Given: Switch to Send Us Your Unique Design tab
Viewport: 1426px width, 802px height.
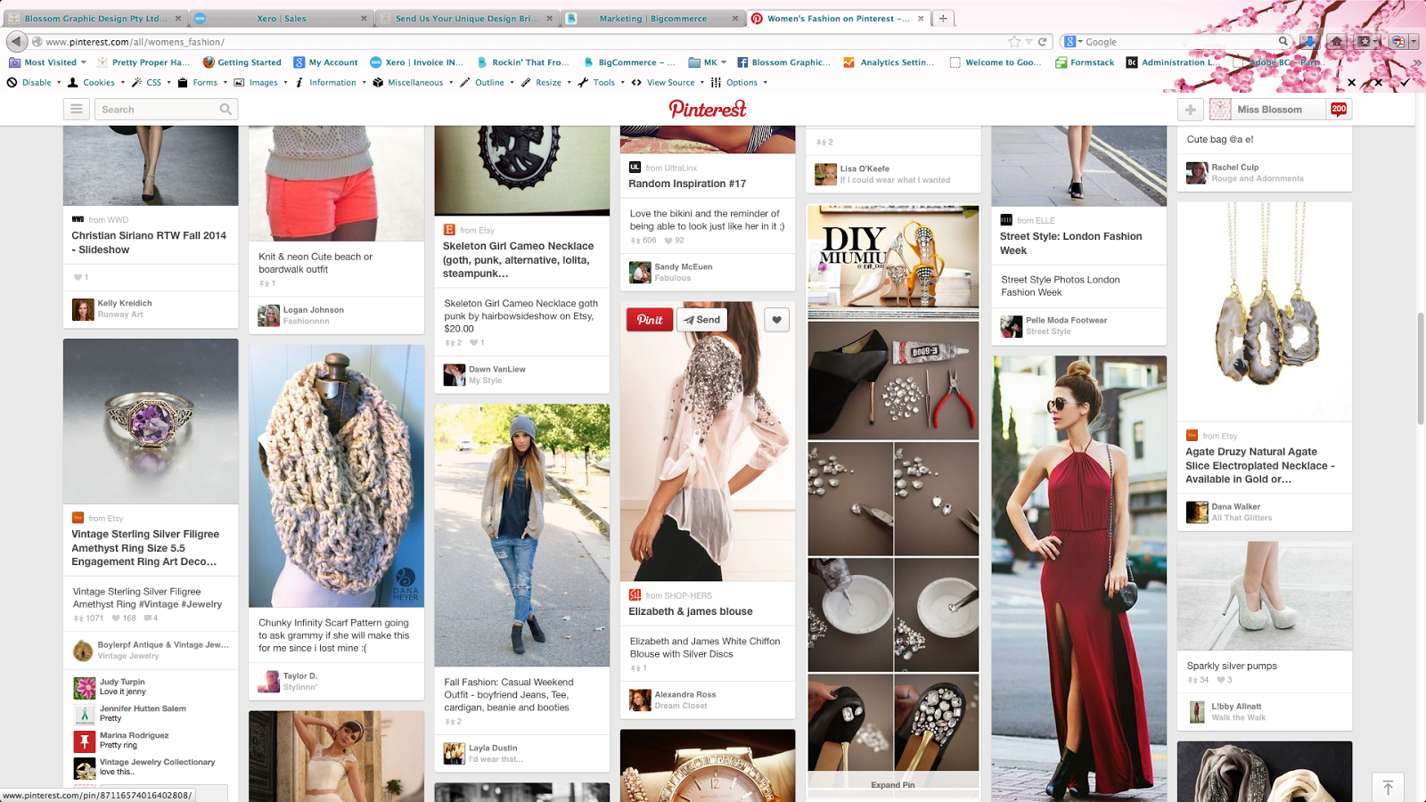Looking at the screenshot, I should point(466,19).
